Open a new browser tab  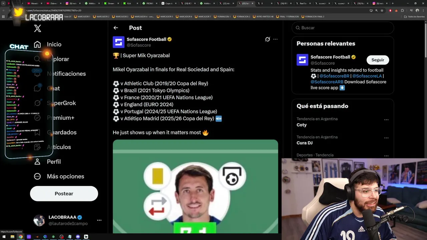(393, 3)
